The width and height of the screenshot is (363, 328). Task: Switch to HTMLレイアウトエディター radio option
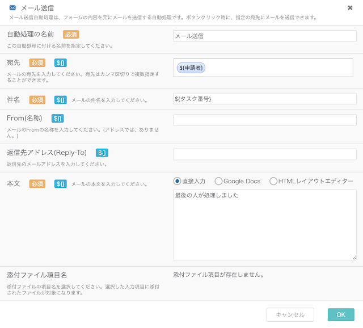tap(273, 181)
